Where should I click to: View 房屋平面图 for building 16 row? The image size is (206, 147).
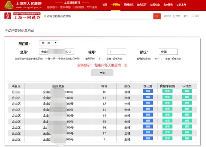[x=167, y=127]
